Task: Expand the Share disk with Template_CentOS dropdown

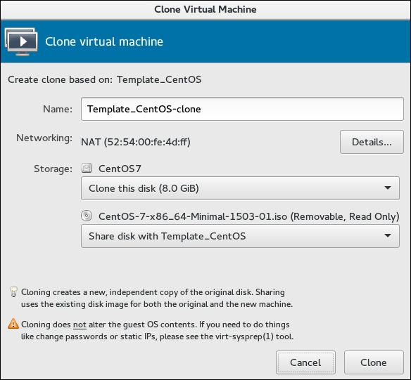Action: tap(240, 236)
